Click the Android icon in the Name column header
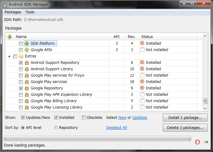 click(x=10, y=37)
